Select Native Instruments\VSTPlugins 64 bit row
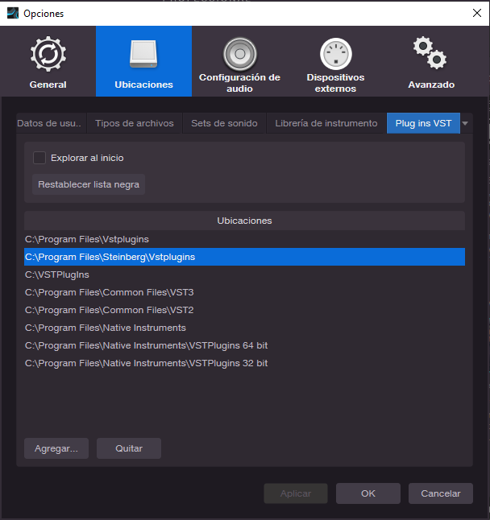The height and width of the screenshot is (520, 490). click(244, 345)
